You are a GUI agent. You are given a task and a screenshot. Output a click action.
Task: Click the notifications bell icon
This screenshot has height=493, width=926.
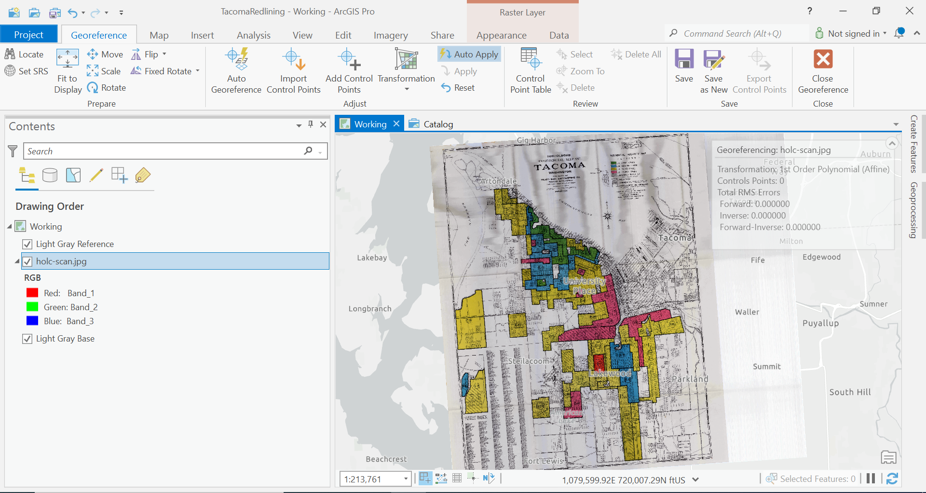pos(899,33)
